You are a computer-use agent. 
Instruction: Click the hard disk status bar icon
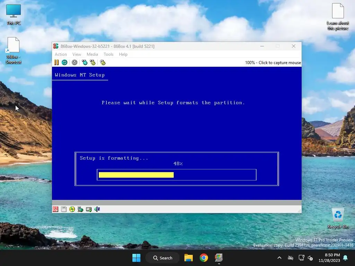pos(89,209)
